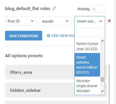116x104 pixels.
Task: Click Add New Rule link
Action: (x=61, y=36)
